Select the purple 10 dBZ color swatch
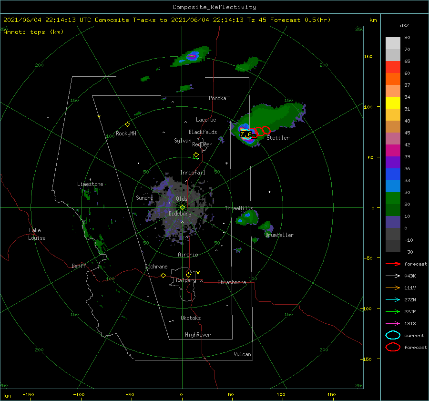The width and height of the screenshot is (429, 401). click(x=393, y=222)
